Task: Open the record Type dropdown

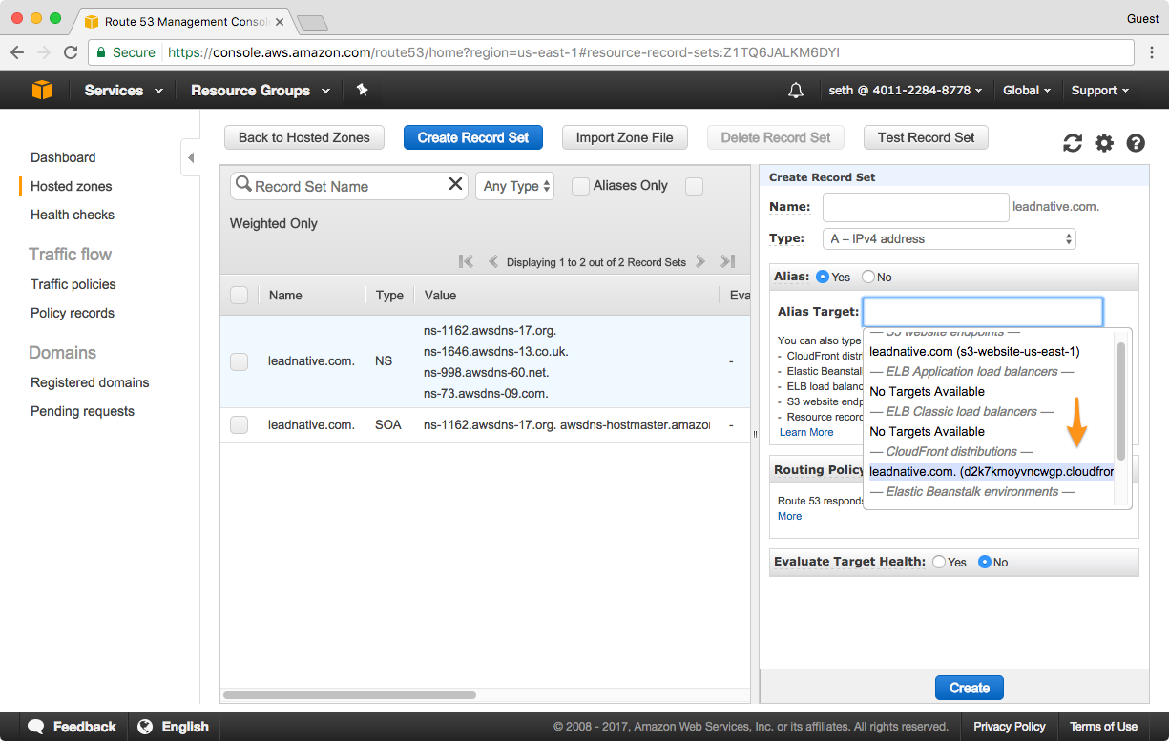Action: coord(949,238)
